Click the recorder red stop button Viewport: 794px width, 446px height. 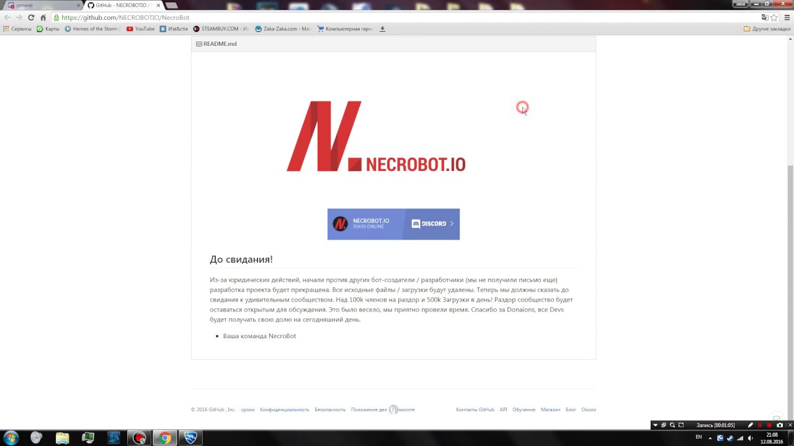click(769, 426)
